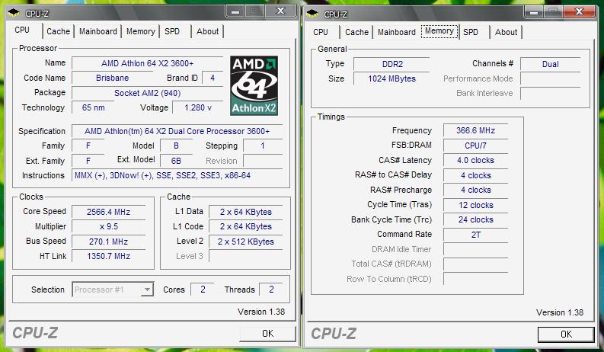Click the Instructions field listing MMX, SSE
604x352 pixels.
tap(177, 175)
